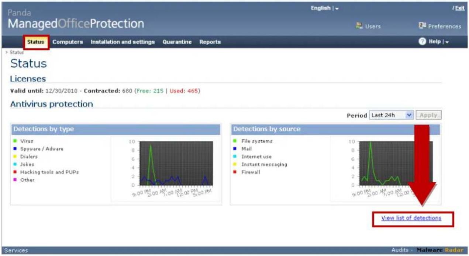The image size is (469, 256).
Task: Click the Exit link
Action: click(x=460, y=8)
